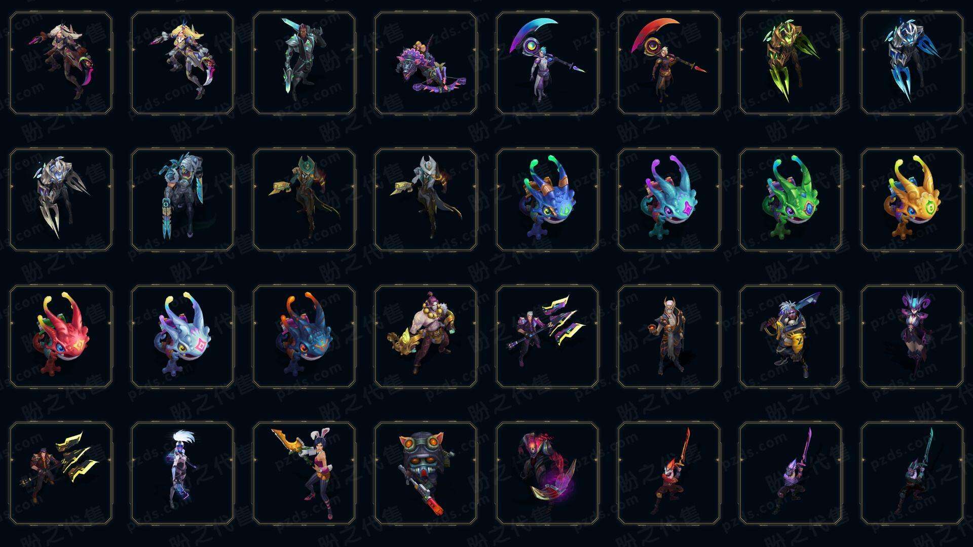This screenshot has height=547, width=973.
Task: Pick the blue-white clawed insect creature
Action: point(912,63)
